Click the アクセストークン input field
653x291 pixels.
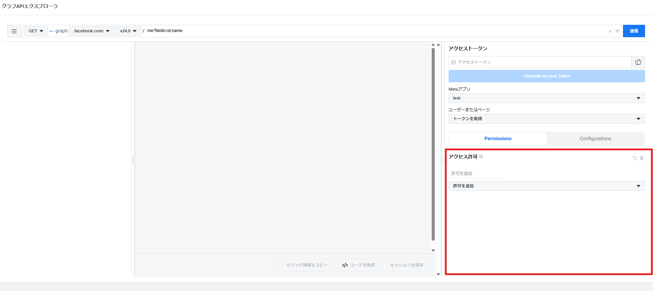pyautogui.click(x=540, y=62)
